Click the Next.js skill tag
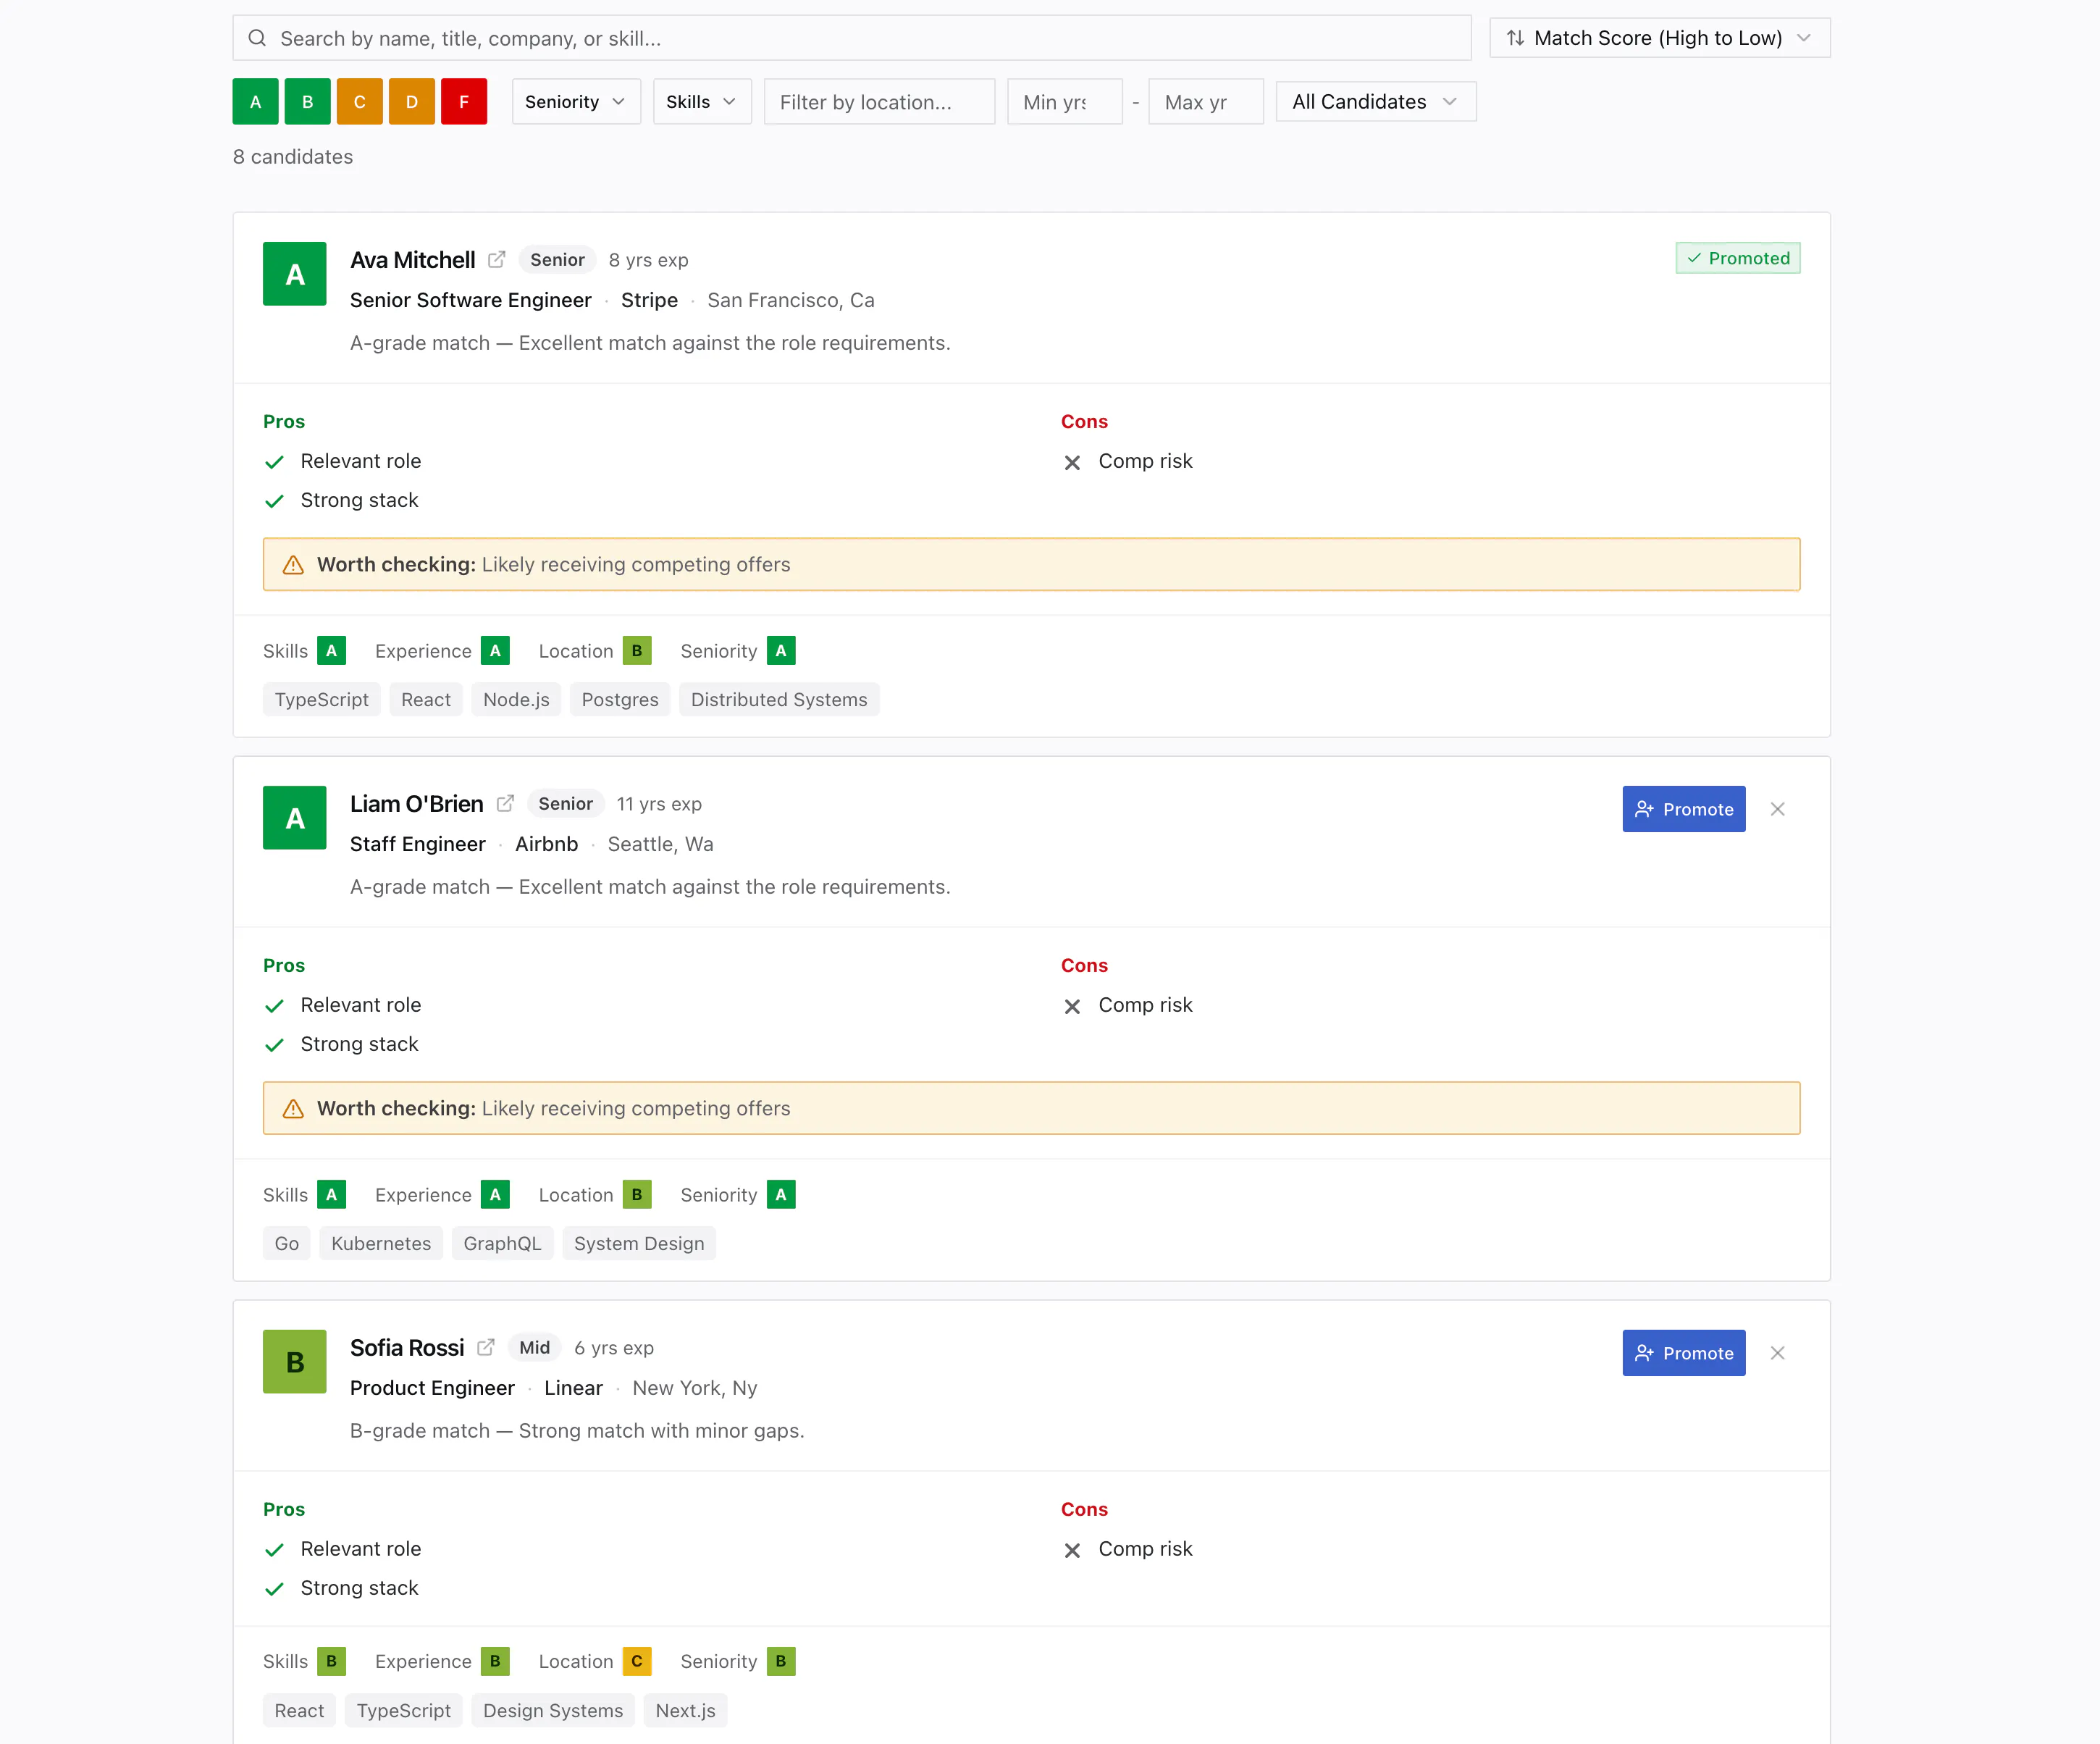Image resolution: width=2100 pixels, height=1744 pixels. coord(685,1711)
